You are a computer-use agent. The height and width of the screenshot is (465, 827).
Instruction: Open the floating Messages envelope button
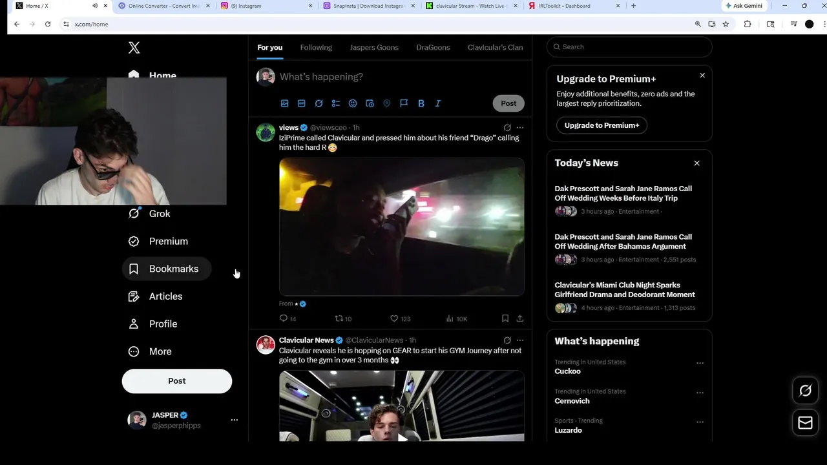(805, 422)
